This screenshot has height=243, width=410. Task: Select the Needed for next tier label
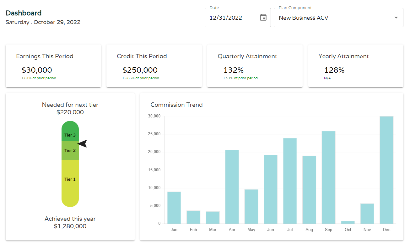click(x=70, y=105)
